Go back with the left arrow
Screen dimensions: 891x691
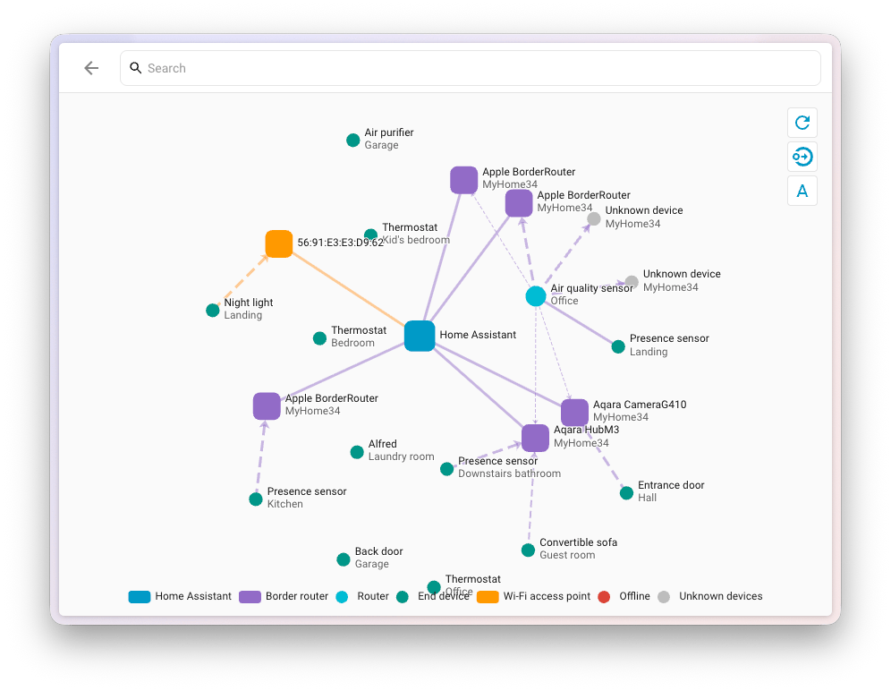[91, 68]
